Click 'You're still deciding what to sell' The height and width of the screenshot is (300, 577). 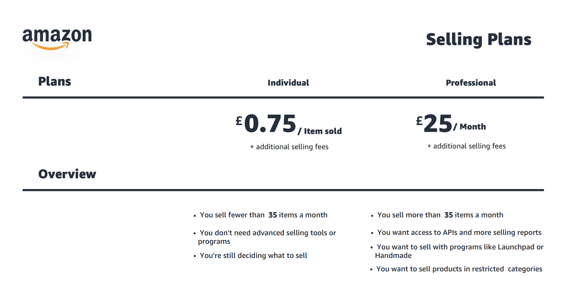coord(253,255)
